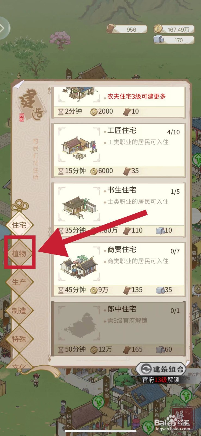
Task: Expand the side arrow at top-left
Action: (x=3, y=28)
